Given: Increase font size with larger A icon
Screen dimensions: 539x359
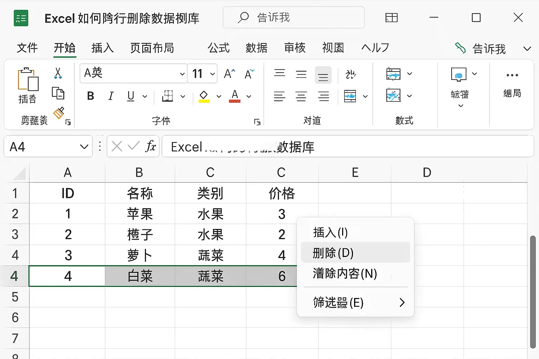Looking at the screenshot, I should [229, 74].
